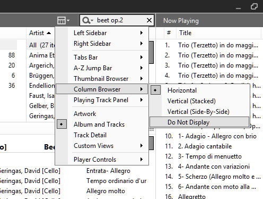Select Now Playing track 1 Trio (Terzetto)
263x199 pixels.
(212, 45)
